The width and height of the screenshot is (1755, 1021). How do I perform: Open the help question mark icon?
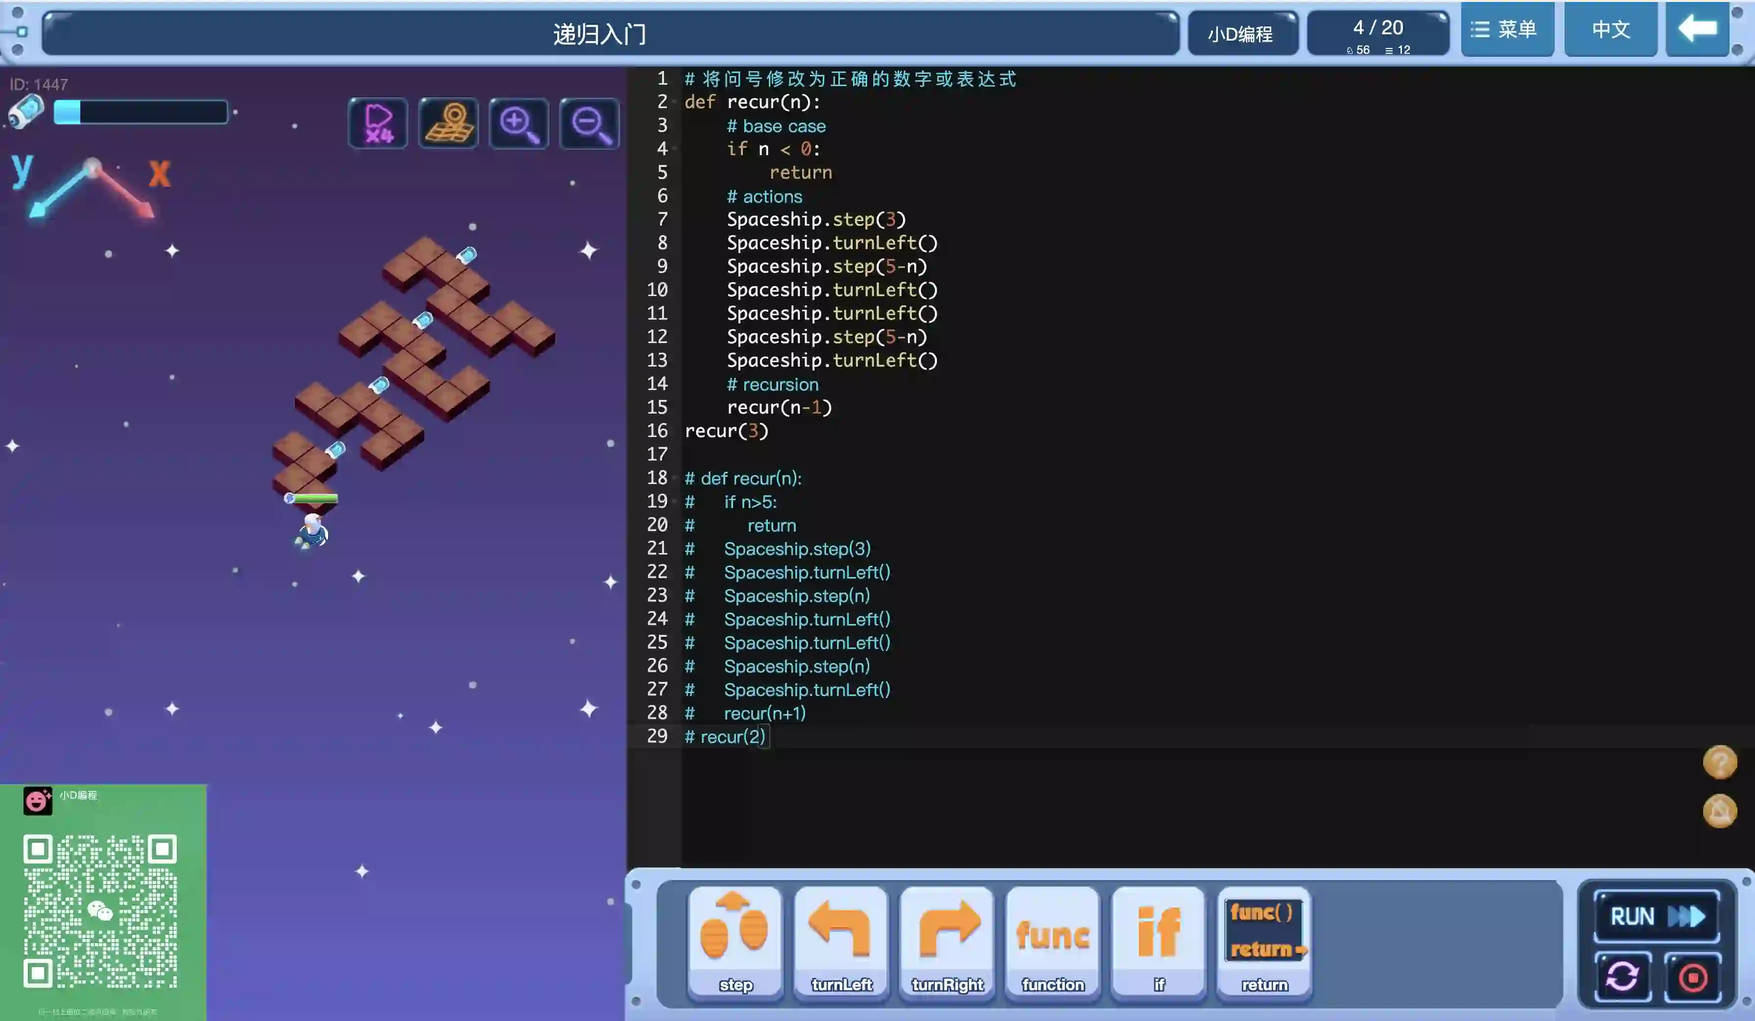point(1719,762)
